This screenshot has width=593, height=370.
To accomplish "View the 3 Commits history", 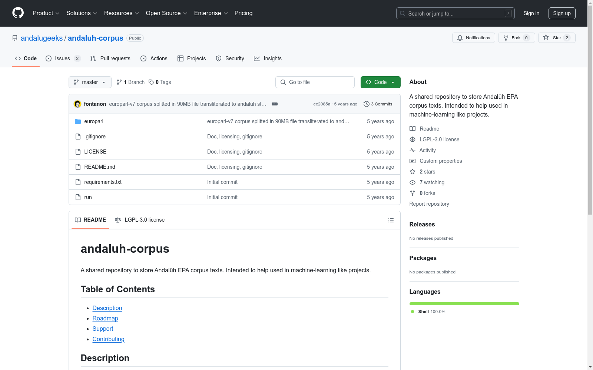I will point(378,104).
